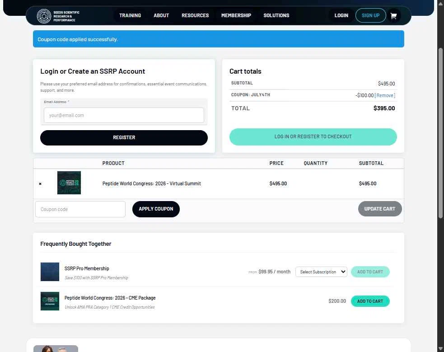The image size is (444, 352).
Task: Open the Select Subscription dropdown
Action: tap(321, 272)
